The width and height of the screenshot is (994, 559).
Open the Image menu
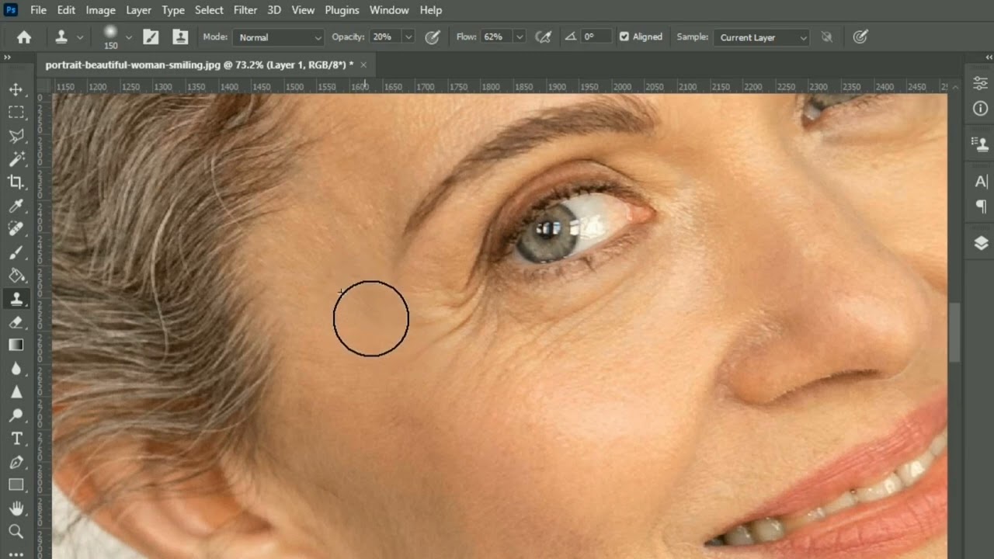click(101, 10)
